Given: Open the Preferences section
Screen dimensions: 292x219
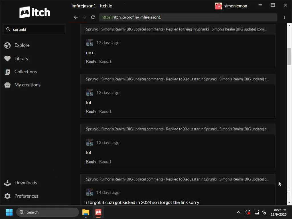Looking at the screenshot, I should point(26,196).
